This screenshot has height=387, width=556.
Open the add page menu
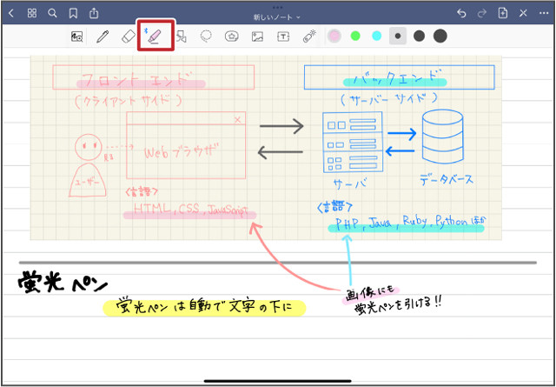[x=503, y=13]
